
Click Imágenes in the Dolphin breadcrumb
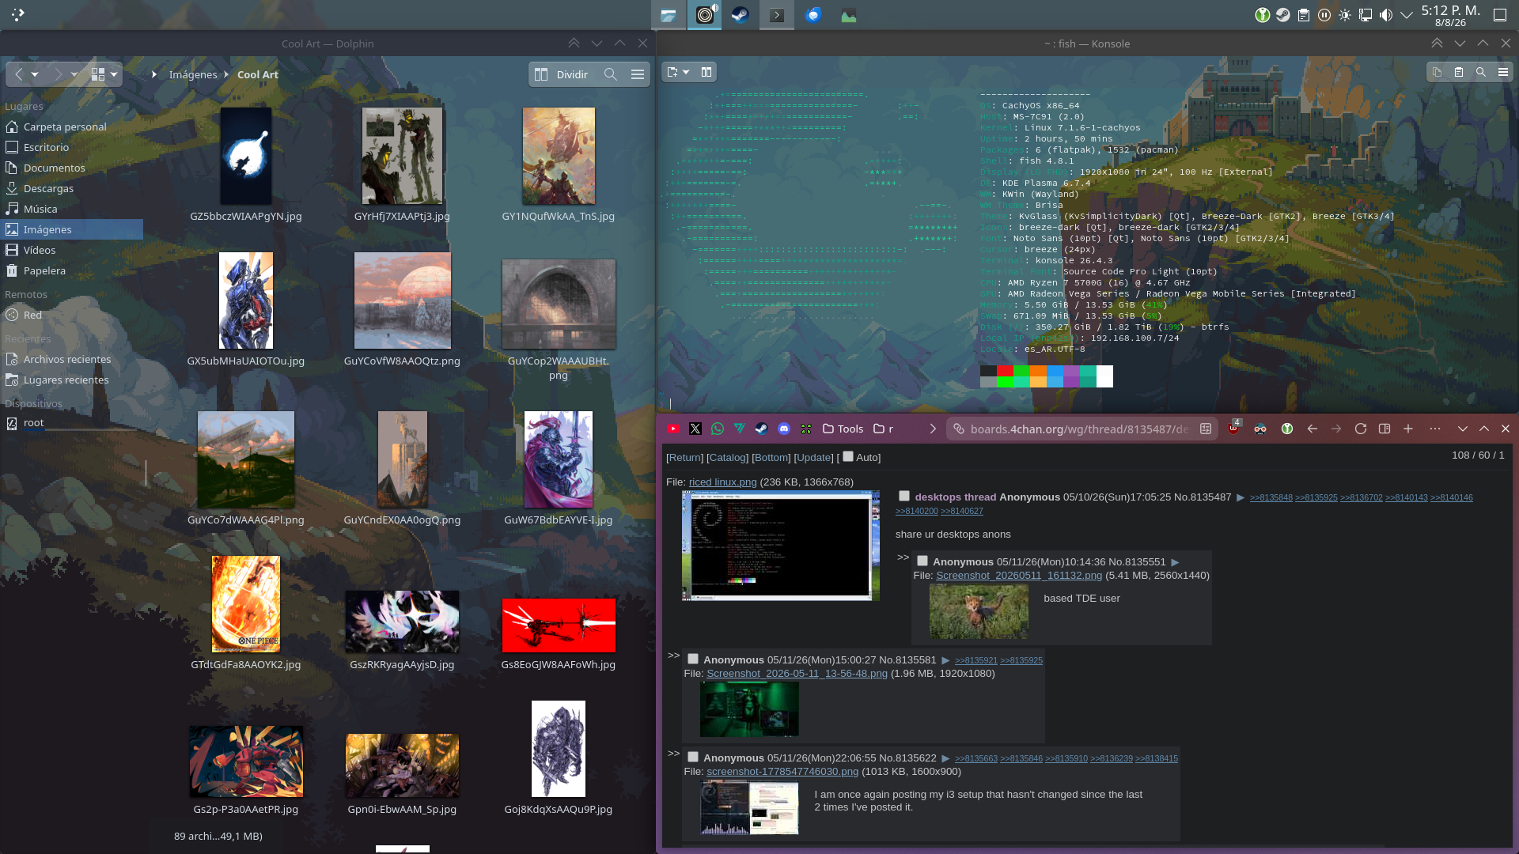(193, 74)
